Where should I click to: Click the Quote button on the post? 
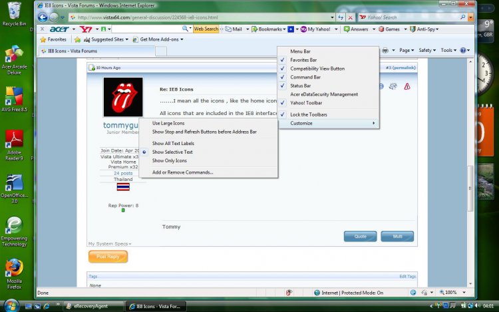[x=360, y=236]
